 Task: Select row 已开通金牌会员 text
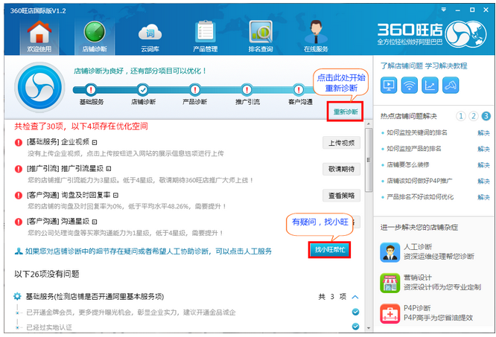130,312
